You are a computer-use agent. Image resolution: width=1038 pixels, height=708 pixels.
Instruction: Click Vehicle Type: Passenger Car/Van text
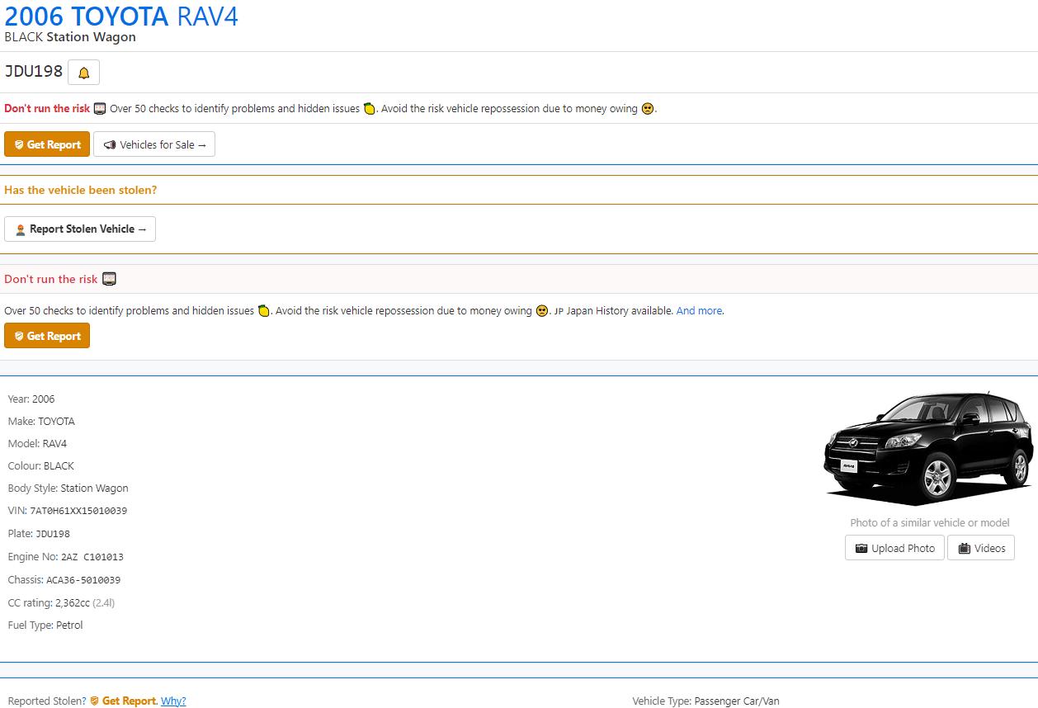(x=705, y=701)
